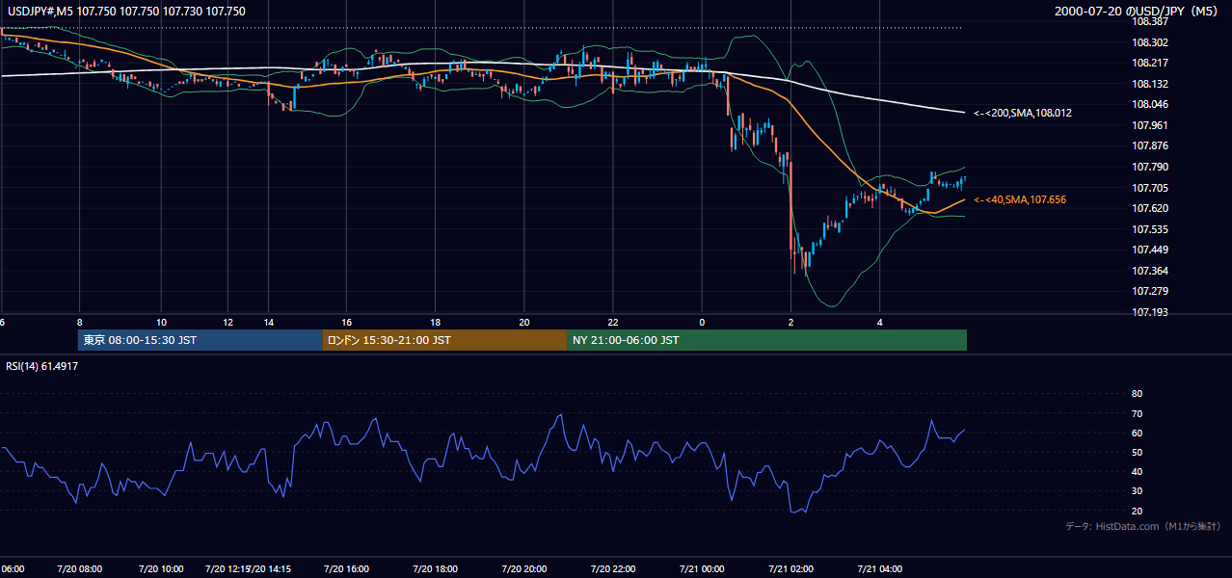
Task: Select the 200 SMA label reading 108.012
Action: [x=1023, y=113]
